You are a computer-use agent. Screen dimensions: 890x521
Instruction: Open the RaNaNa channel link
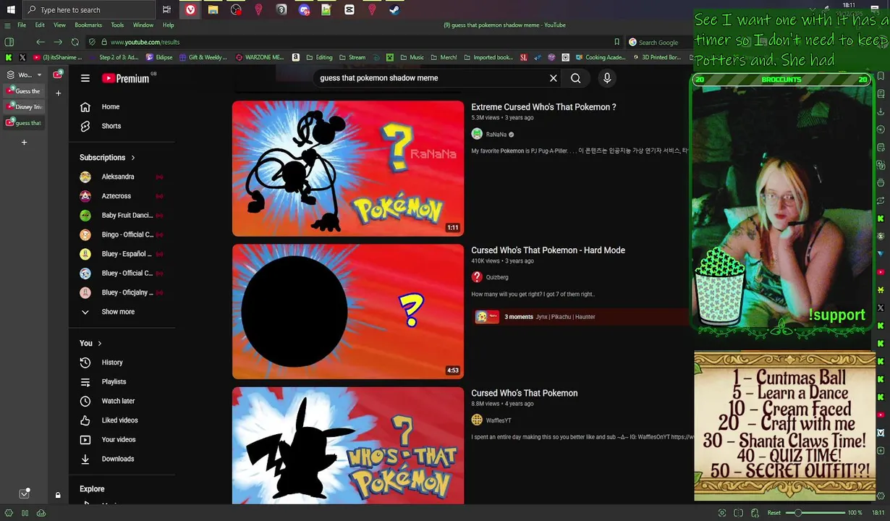coord(496,135)
